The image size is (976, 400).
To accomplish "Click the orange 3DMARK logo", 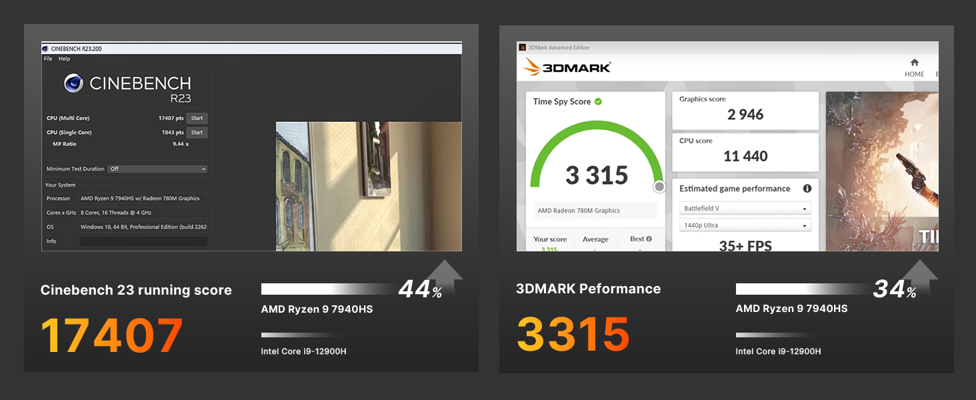I will pos(567,67).
